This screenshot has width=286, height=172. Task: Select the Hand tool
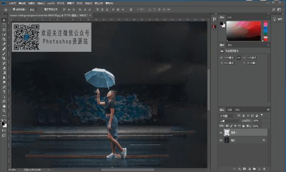pos(4,106)
